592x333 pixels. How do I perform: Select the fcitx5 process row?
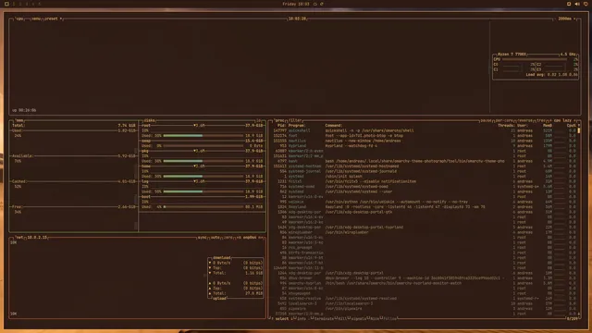point(424,181)
